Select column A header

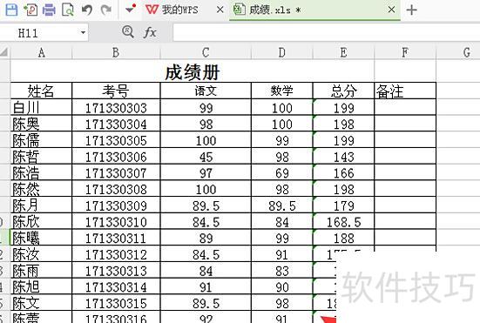tap(41, 52)
